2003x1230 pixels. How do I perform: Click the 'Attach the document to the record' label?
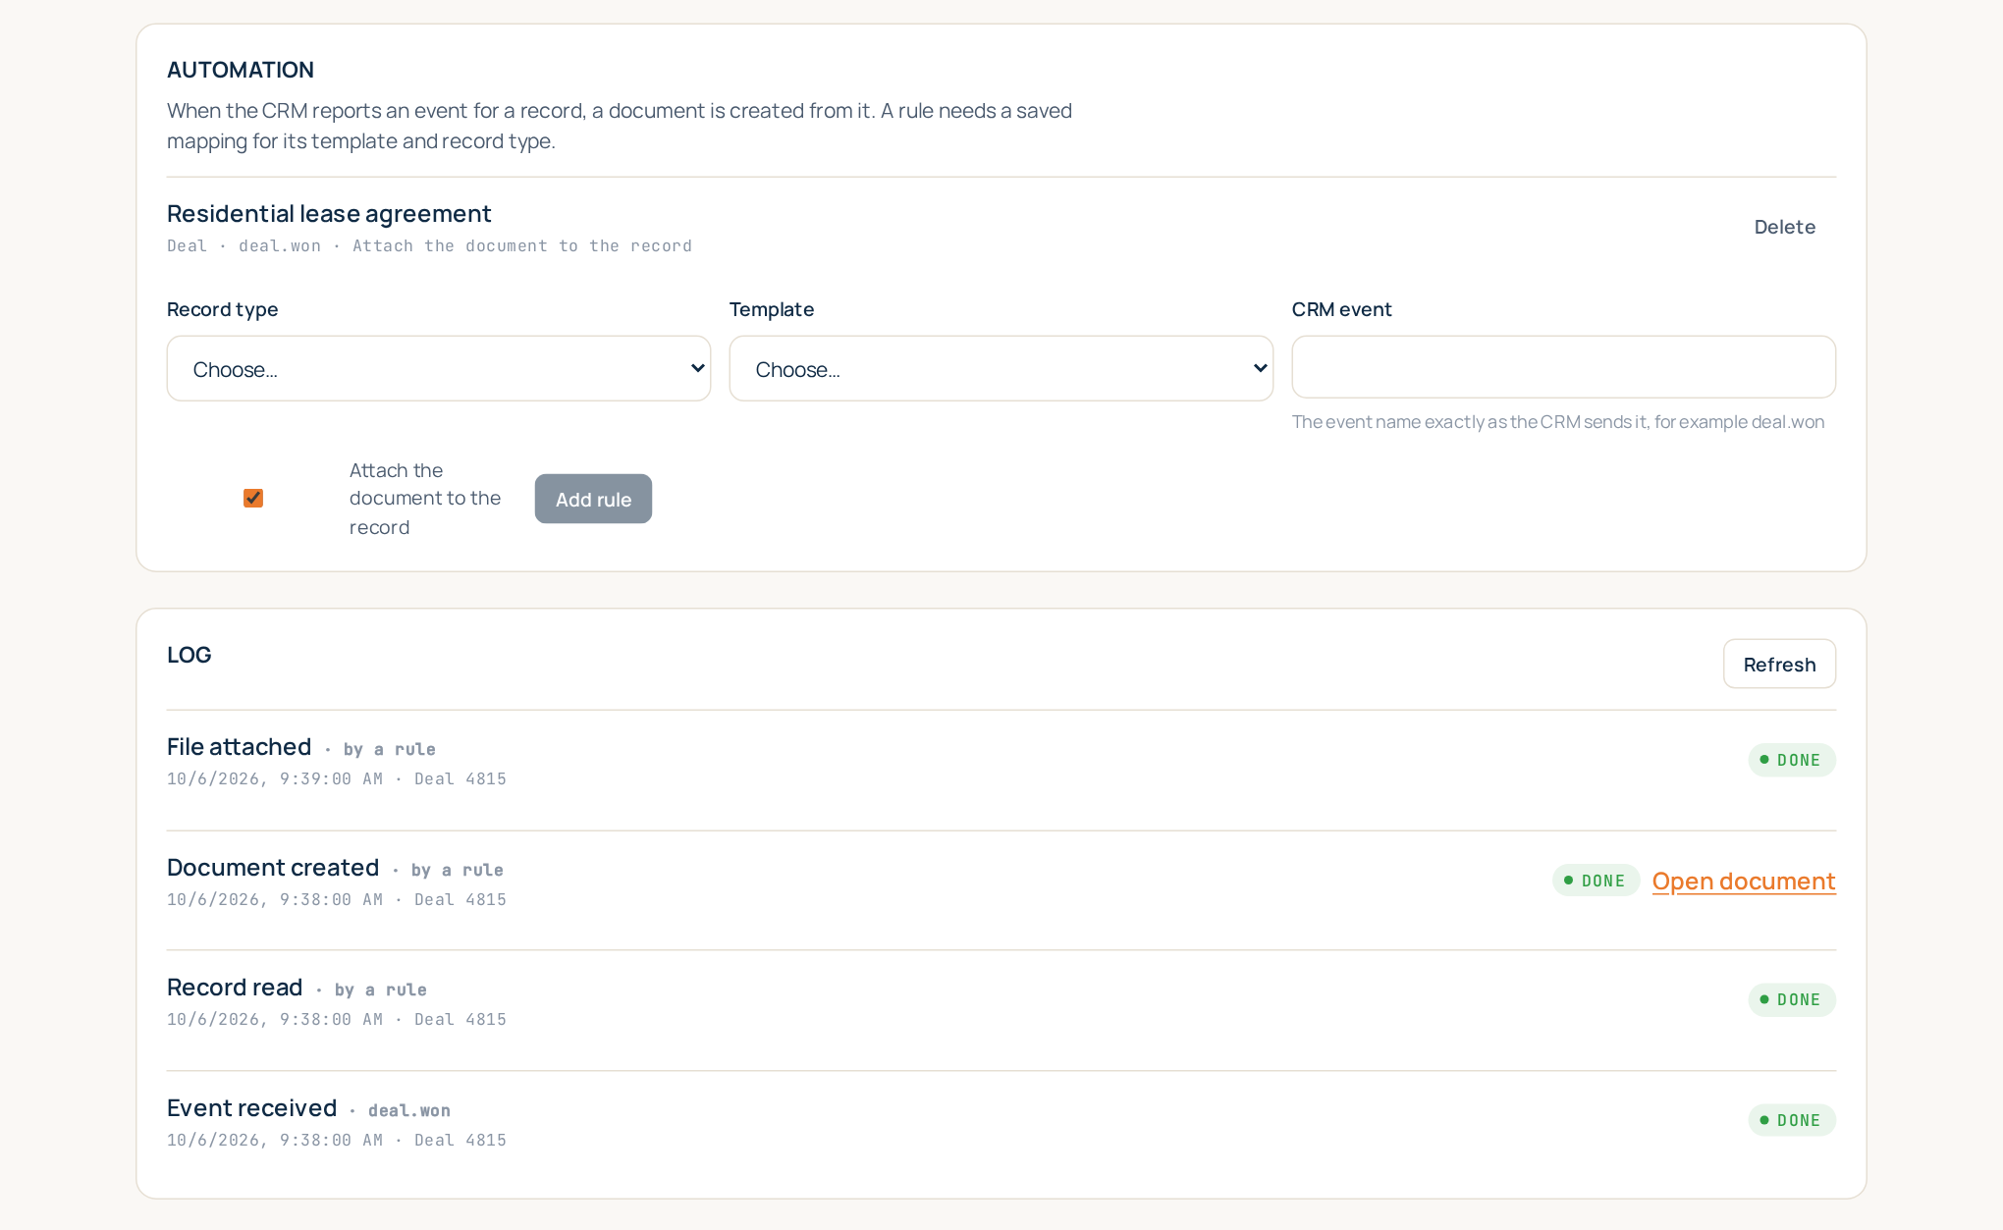[x=425, y=499]
